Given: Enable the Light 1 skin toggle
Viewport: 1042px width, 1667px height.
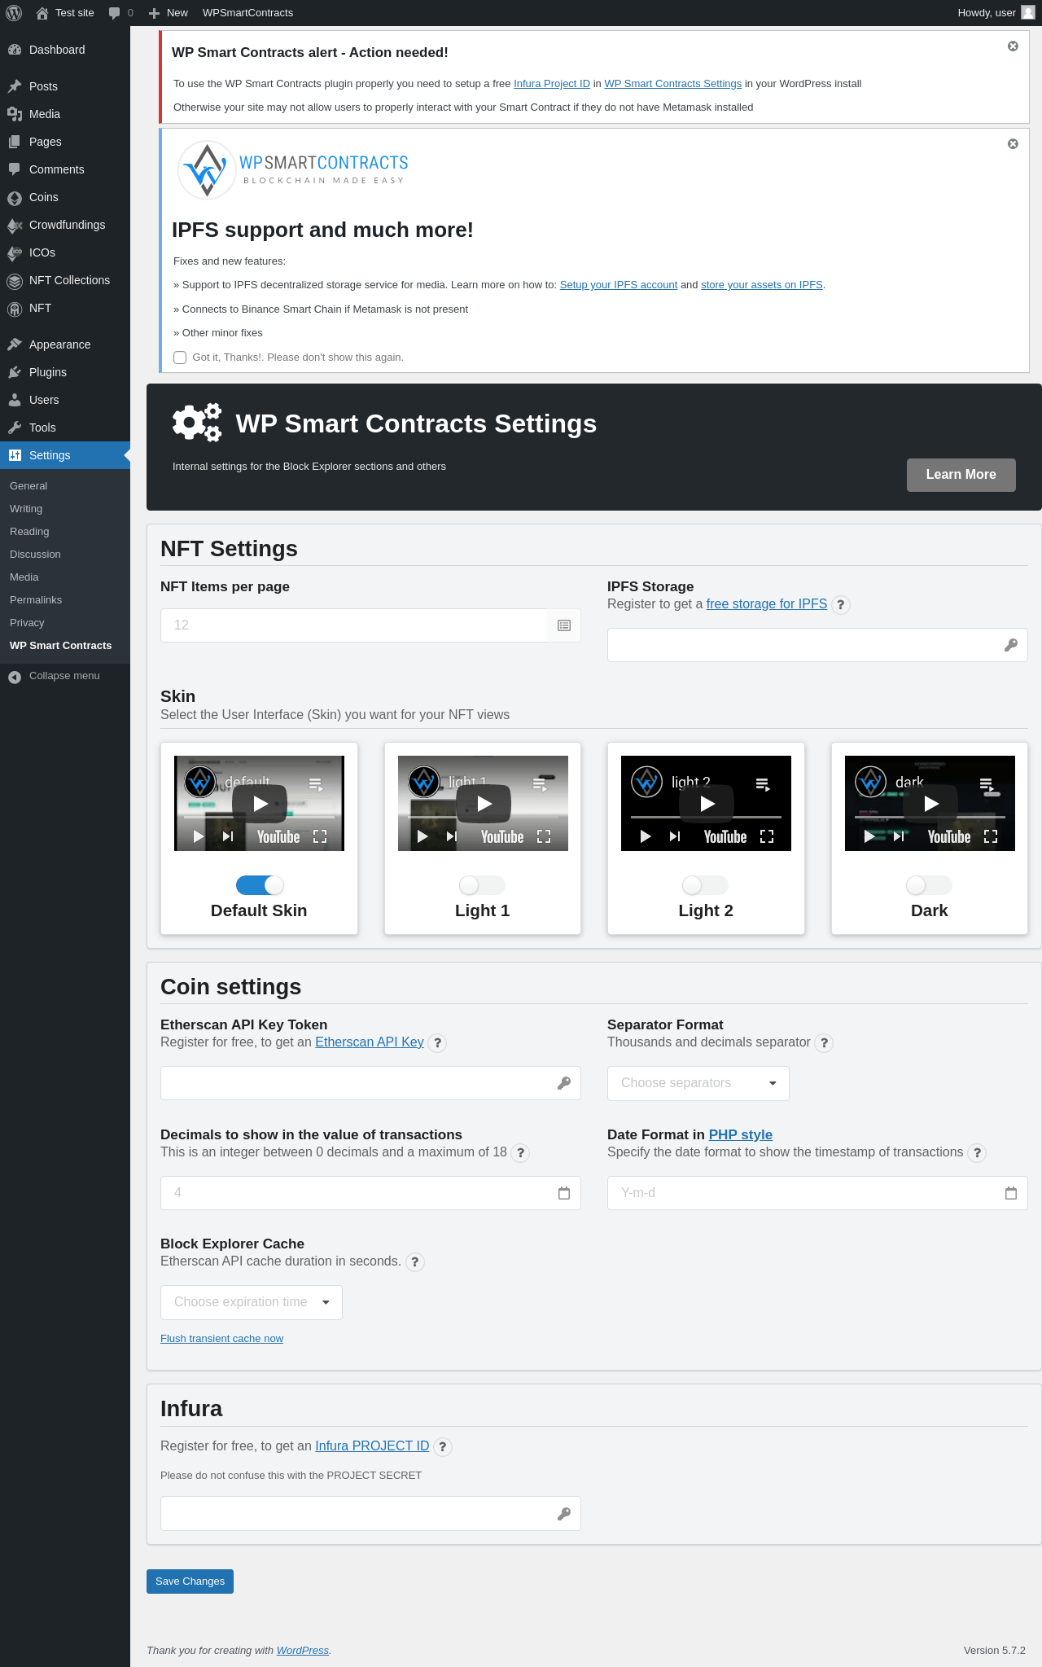Looking at the screenshot, I should pos(482,885).
